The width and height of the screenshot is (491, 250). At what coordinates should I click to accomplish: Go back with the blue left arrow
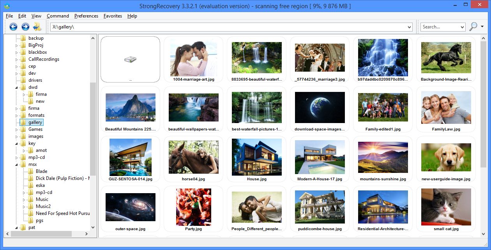tap(13, 27)
